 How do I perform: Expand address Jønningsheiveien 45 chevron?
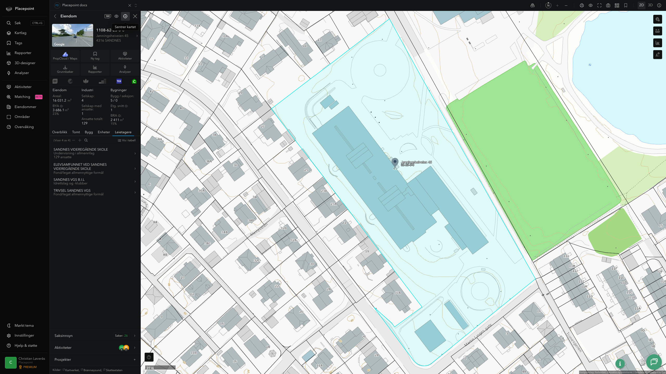pyautogui.click(x=137, y=36)
